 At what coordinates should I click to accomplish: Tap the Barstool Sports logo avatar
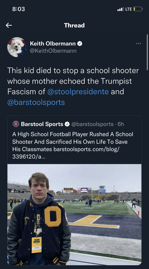[16, 124]
